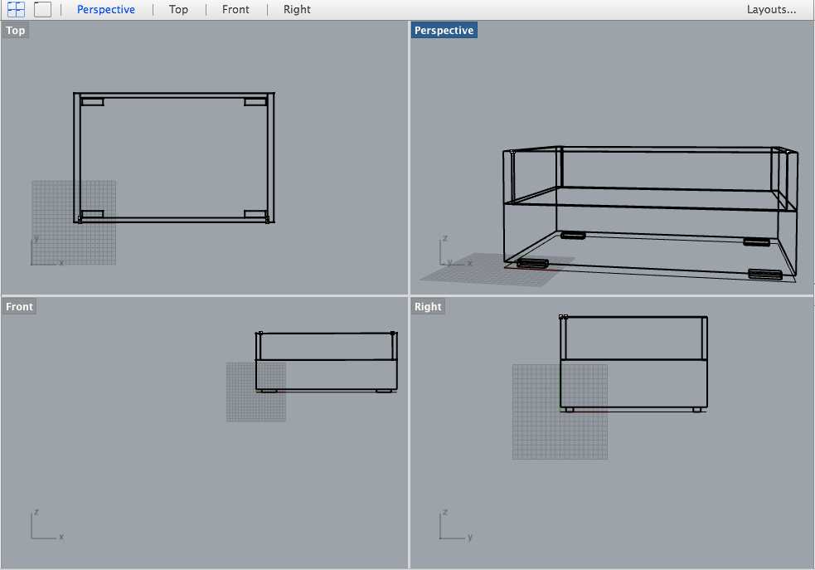The width and height of the screenshot is (815, 570).
Task: Click the Right viewport title label
Action: (x=428, y=306)
